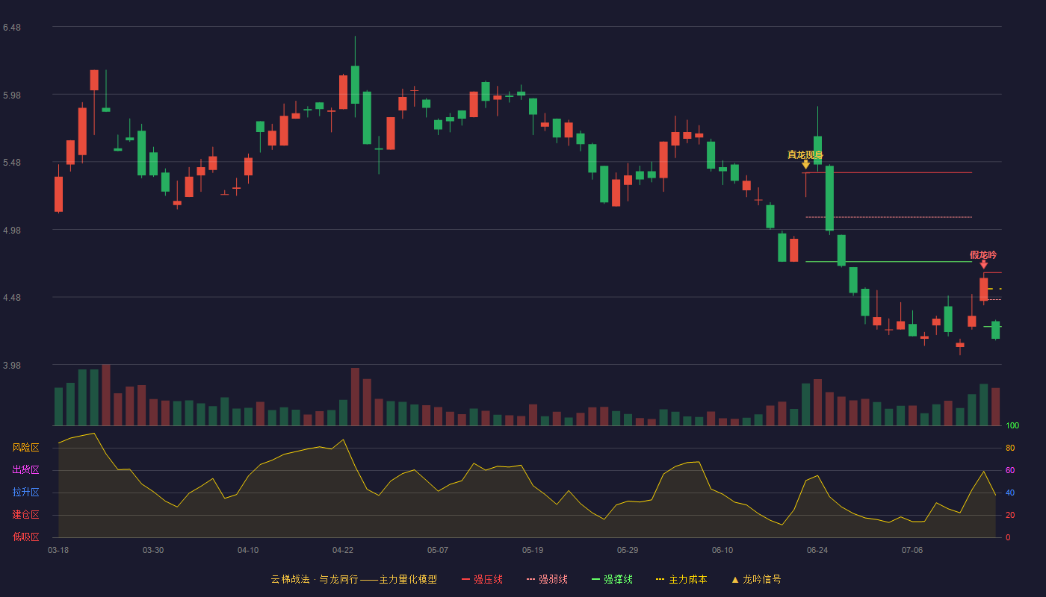Click the 4.98 price axis label
Image resolution: width=1046 pixels, height=597 pixels.
click(12, 231)
